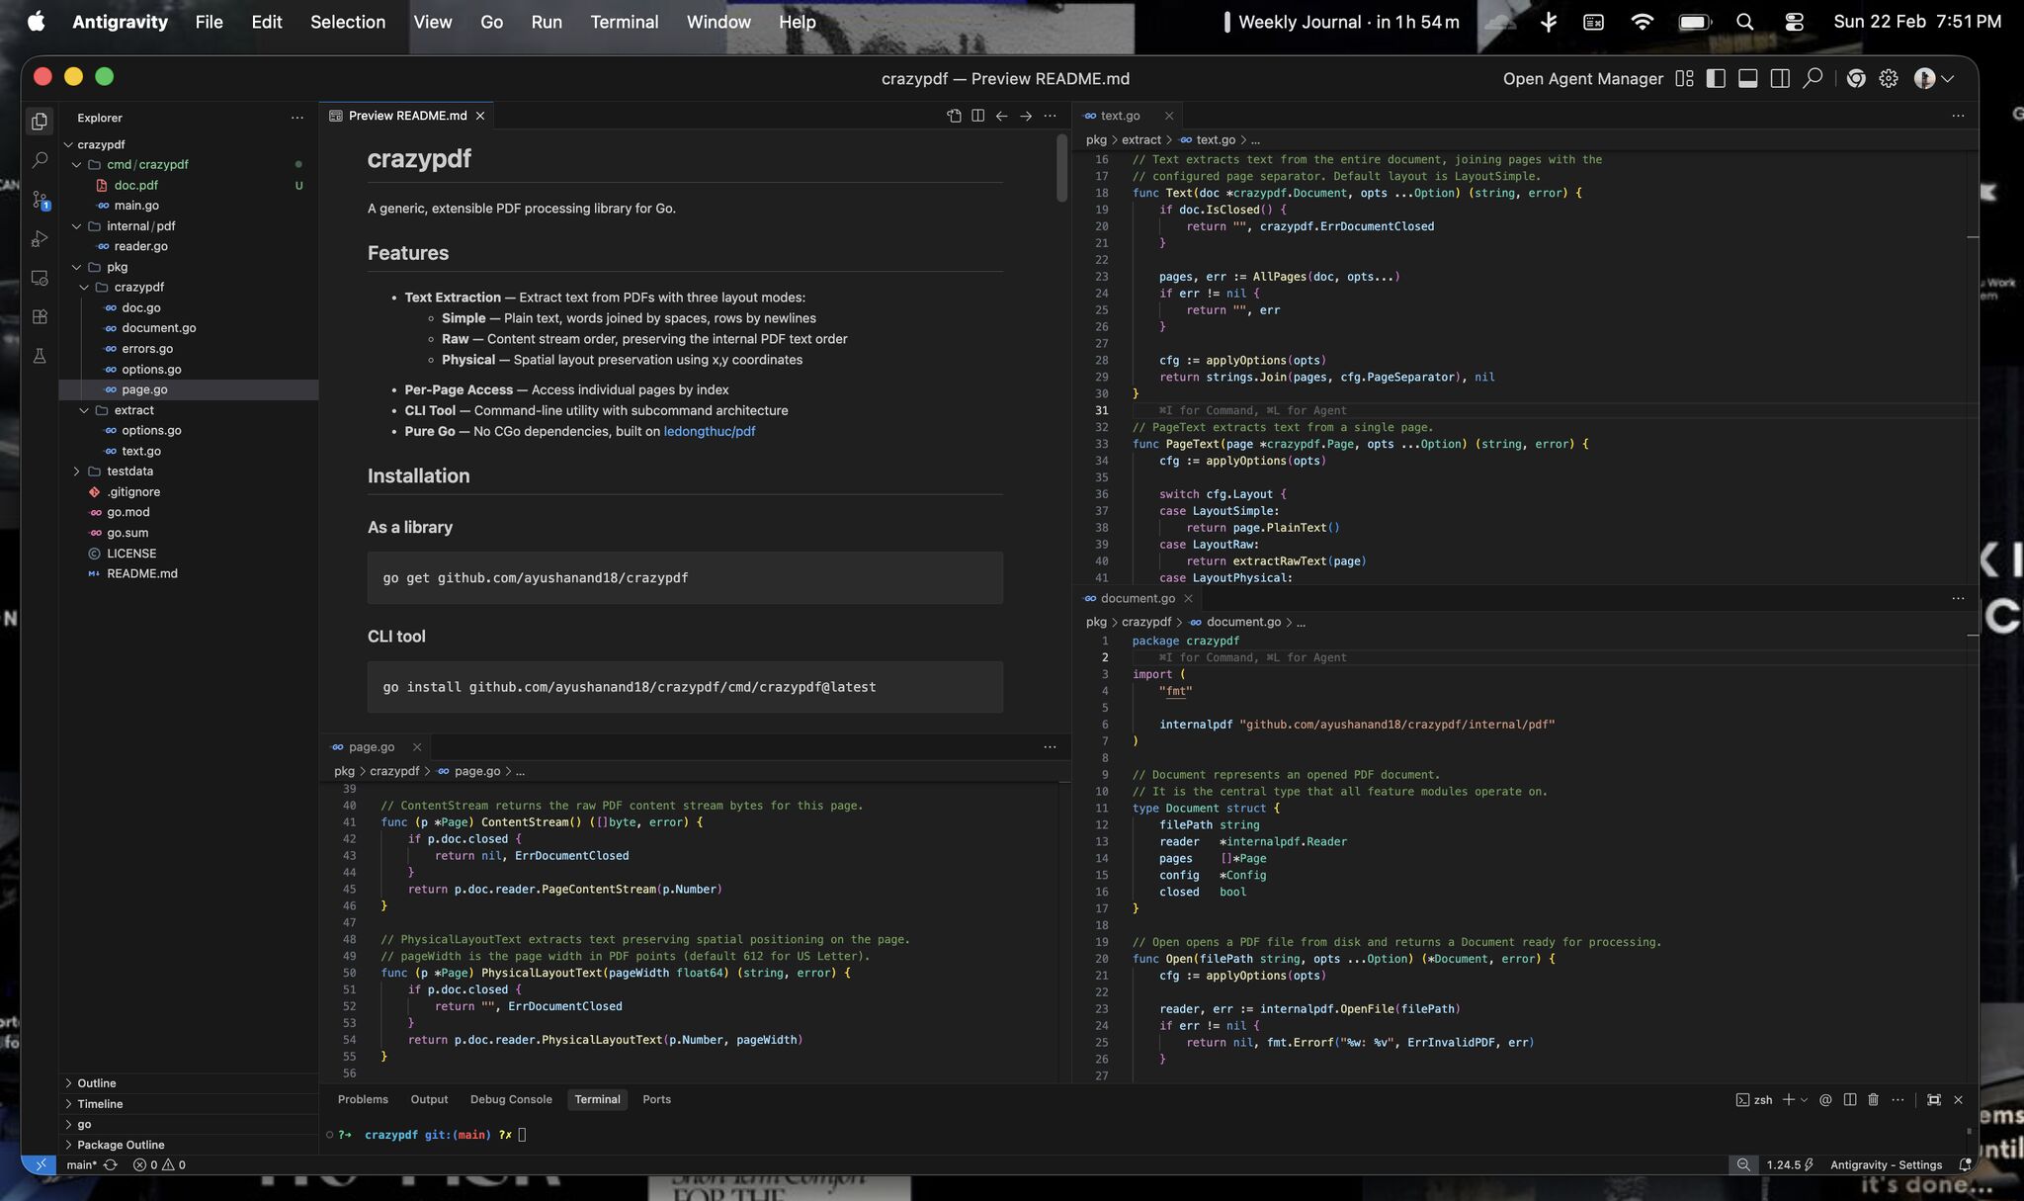Split the terminal panel
The image size is (2024, 1201).
[1849, 1099]
